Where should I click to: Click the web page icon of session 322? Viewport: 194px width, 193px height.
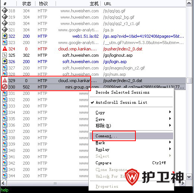[5, 36]
